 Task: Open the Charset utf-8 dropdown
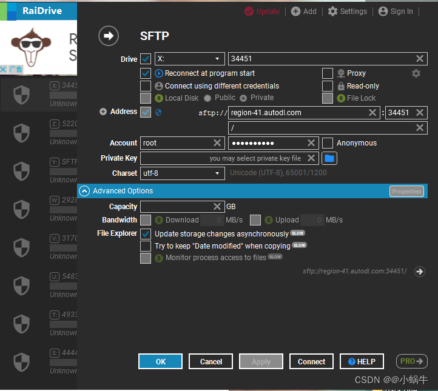click(183, 173)
